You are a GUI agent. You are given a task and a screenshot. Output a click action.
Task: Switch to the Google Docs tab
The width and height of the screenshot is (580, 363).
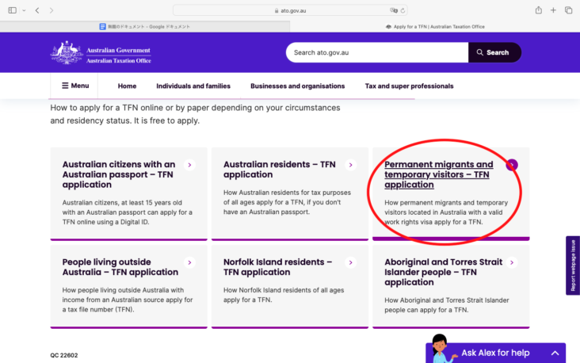point(145,26)
